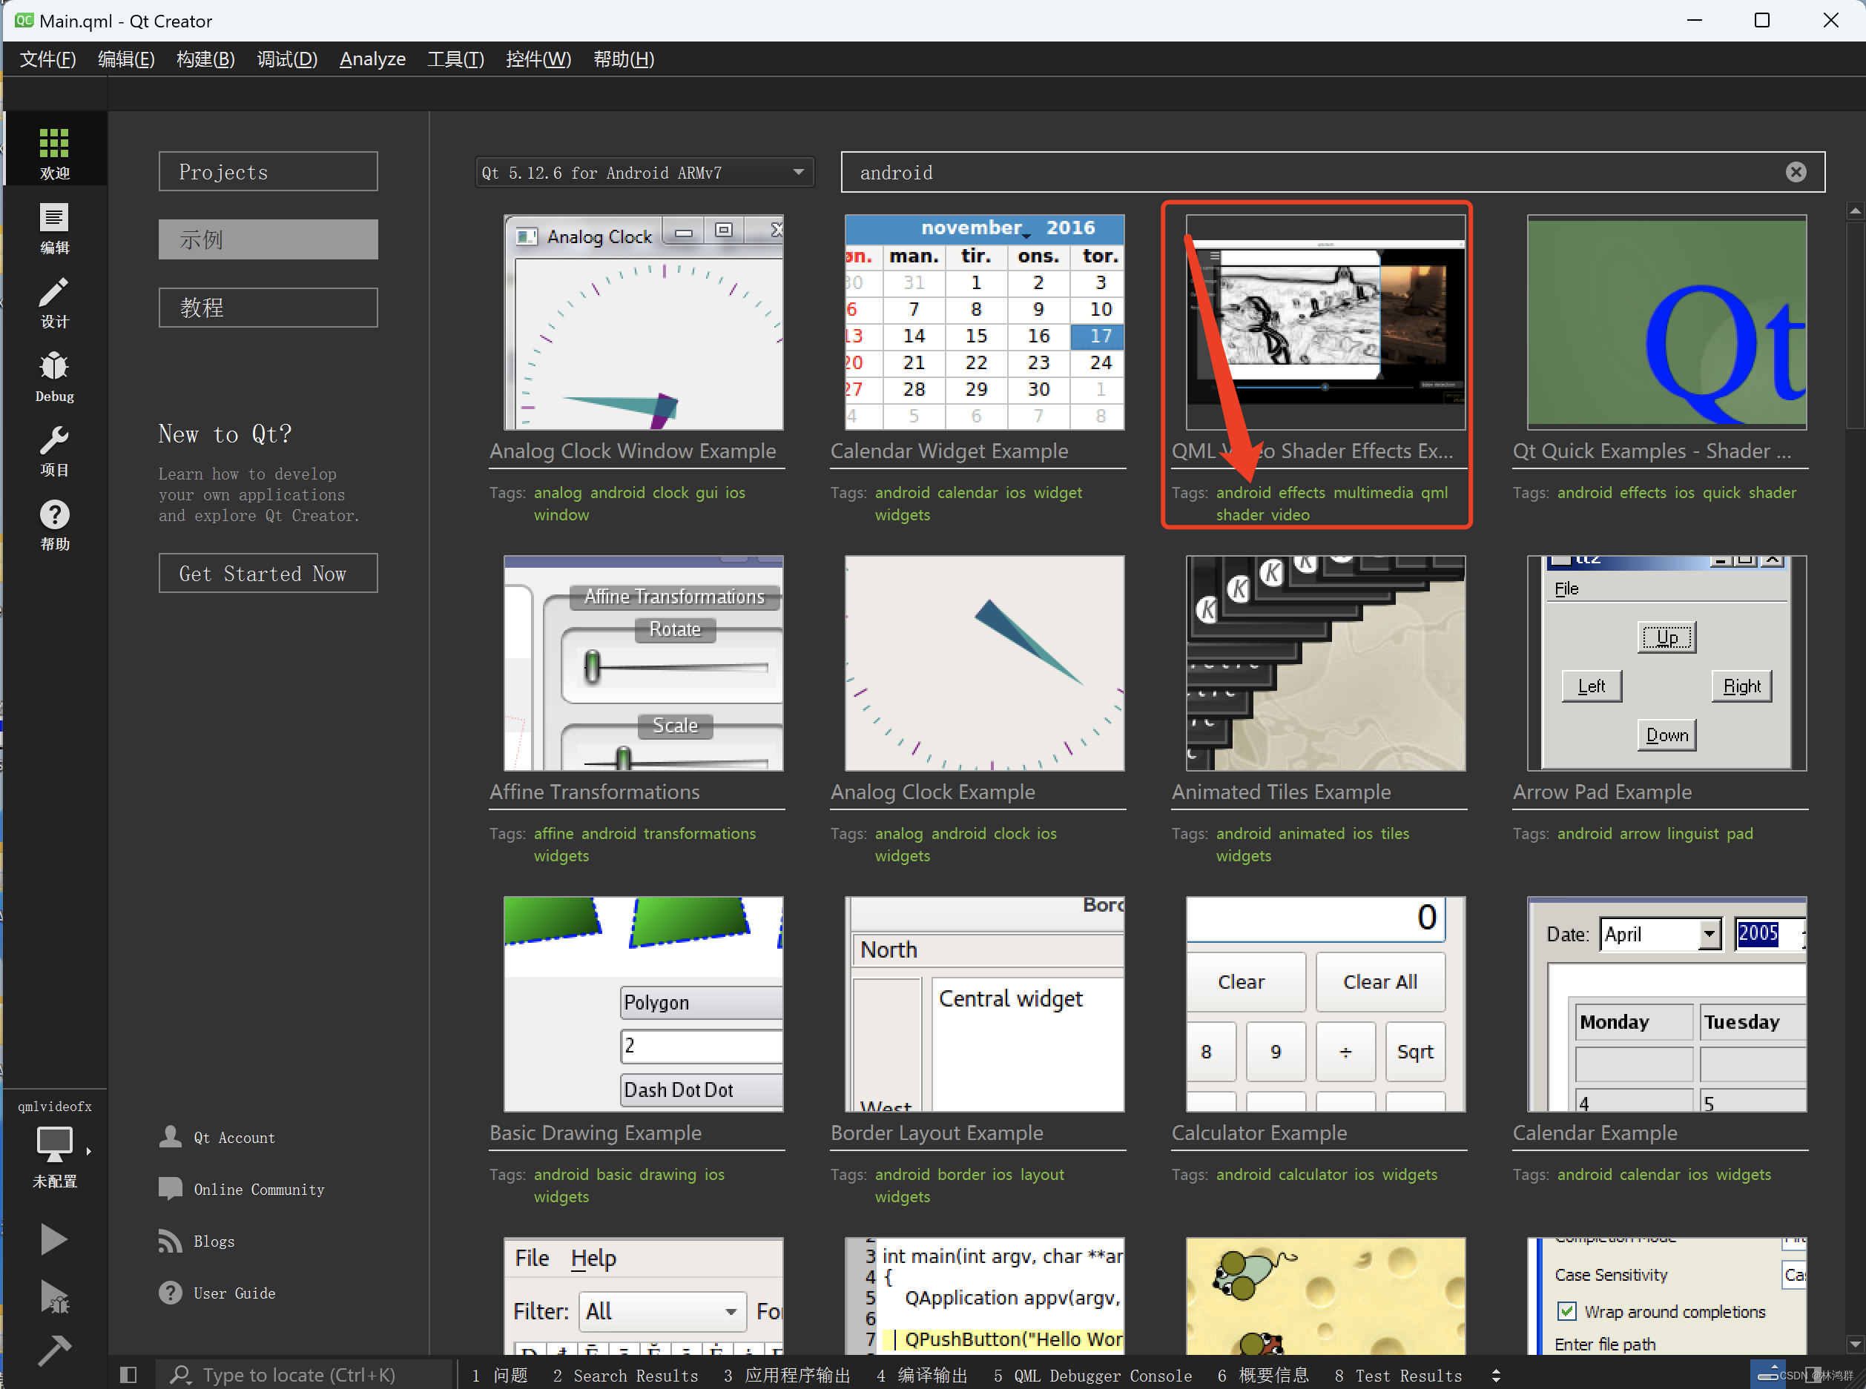
Task: Open QML Video Shader Effects example thumbnail
Action: click(1326, 322)
